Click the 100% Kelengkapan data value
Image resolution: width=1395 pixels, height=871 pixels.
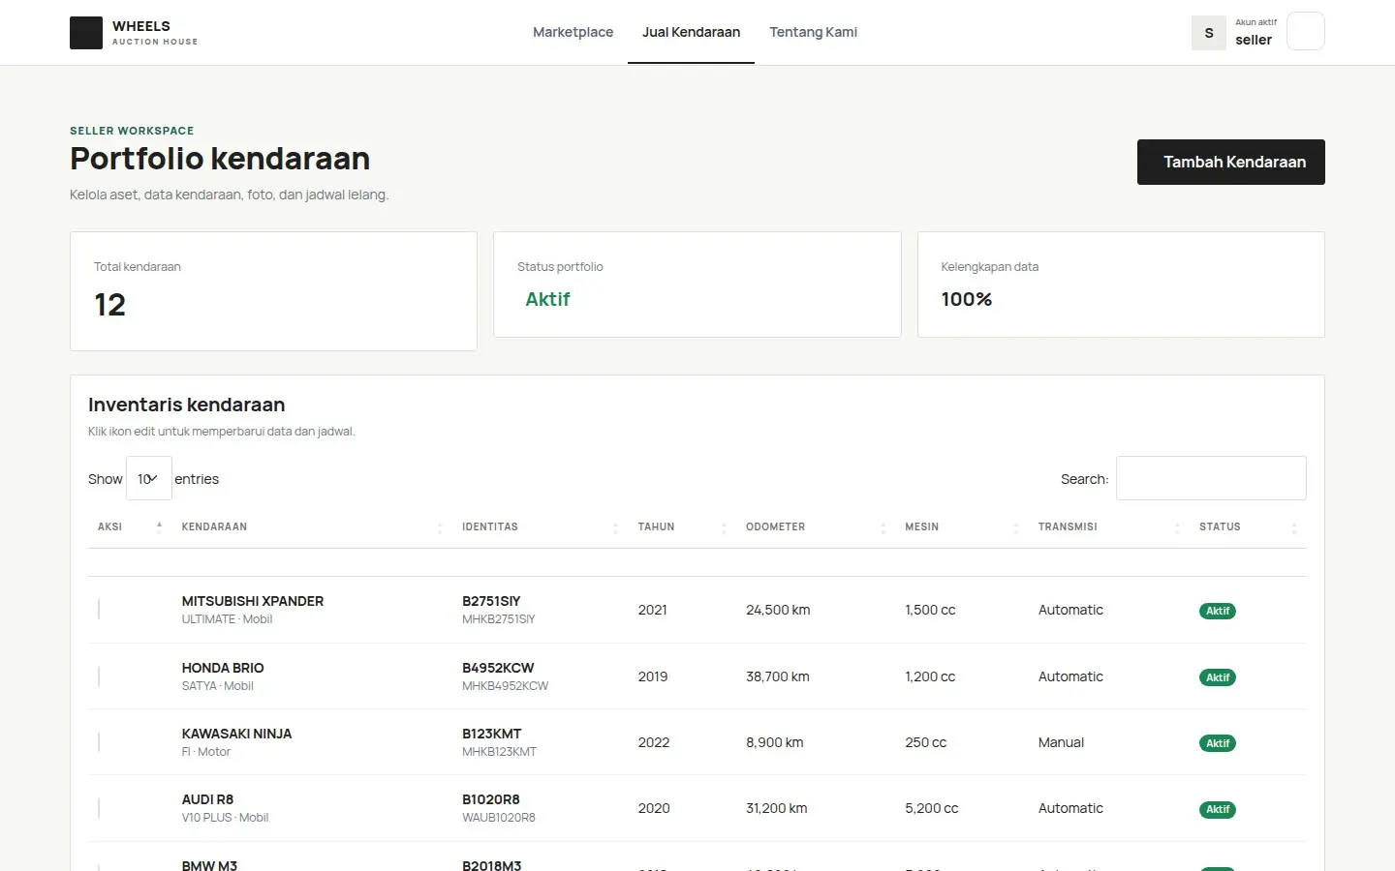click(x=967, y=299)
